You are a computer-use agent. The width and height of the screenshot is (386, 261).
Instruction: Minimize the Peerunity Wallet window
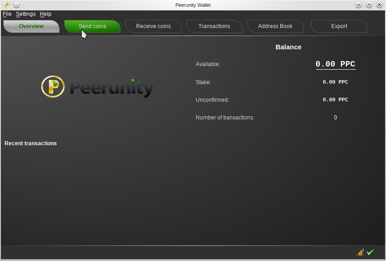pyautogui.click(x=359, y=5)
